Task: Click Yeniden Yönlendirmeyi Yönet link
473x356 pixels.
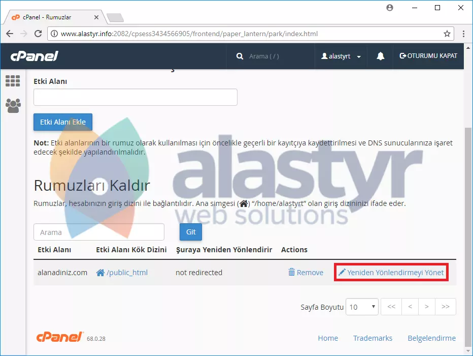Action: click(391, 273)
